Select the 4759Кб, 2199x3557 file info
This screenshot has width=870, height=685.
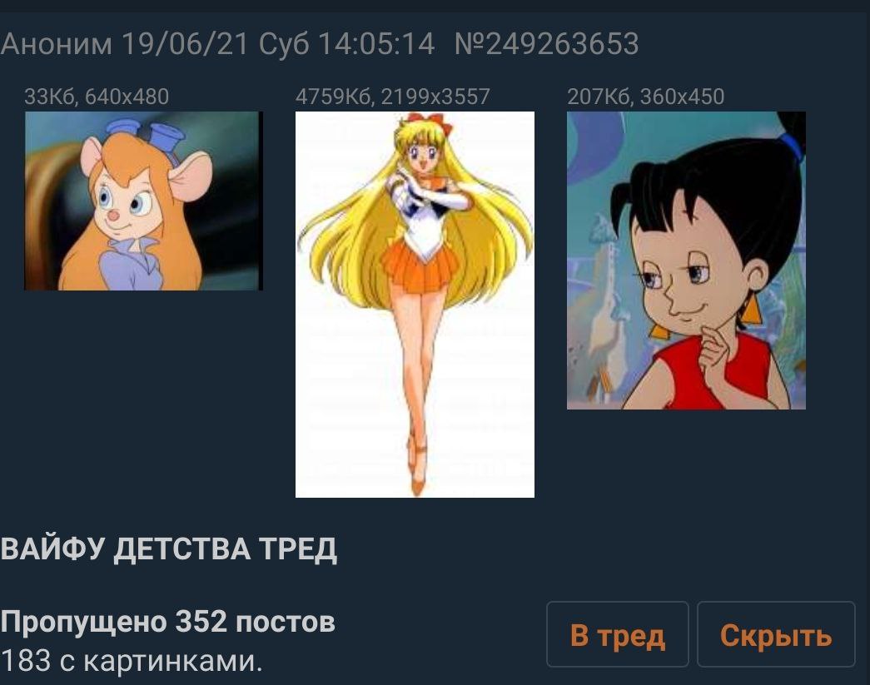click(x=393, y=97)
